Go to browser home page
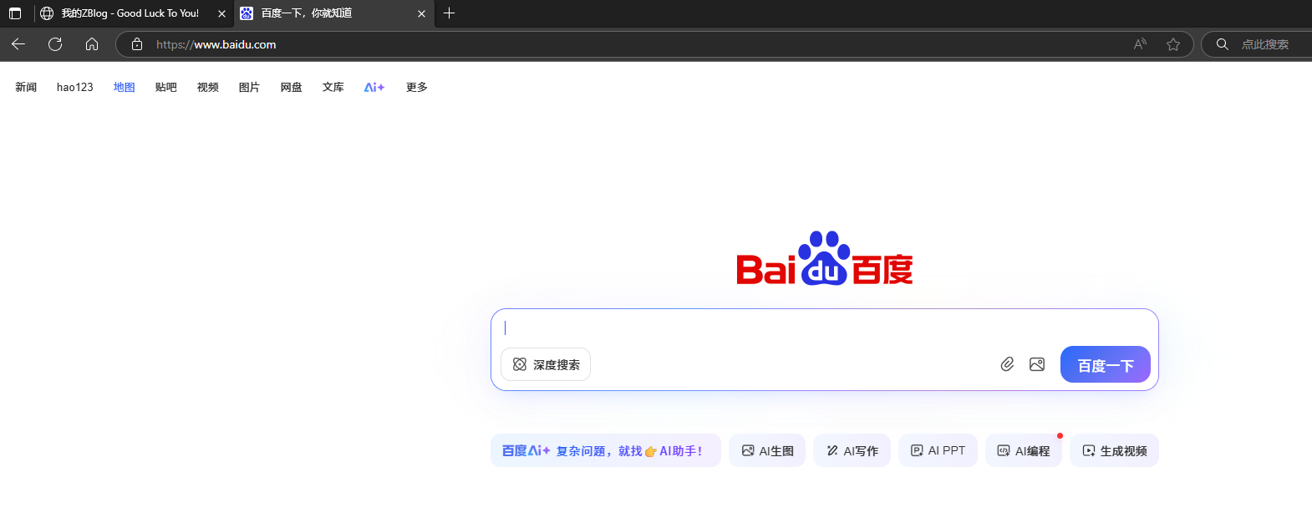The image size is (1312, 508). coord(92,44)
